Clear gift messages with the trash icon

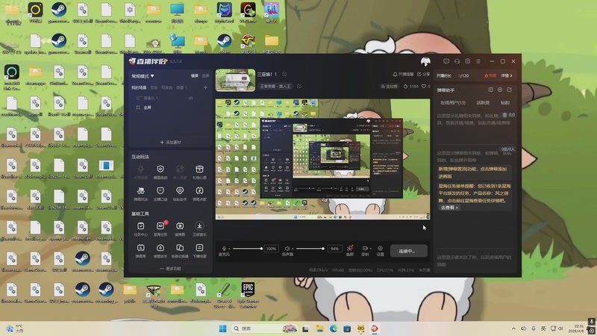pyautogui.click(x=504, y=115)
